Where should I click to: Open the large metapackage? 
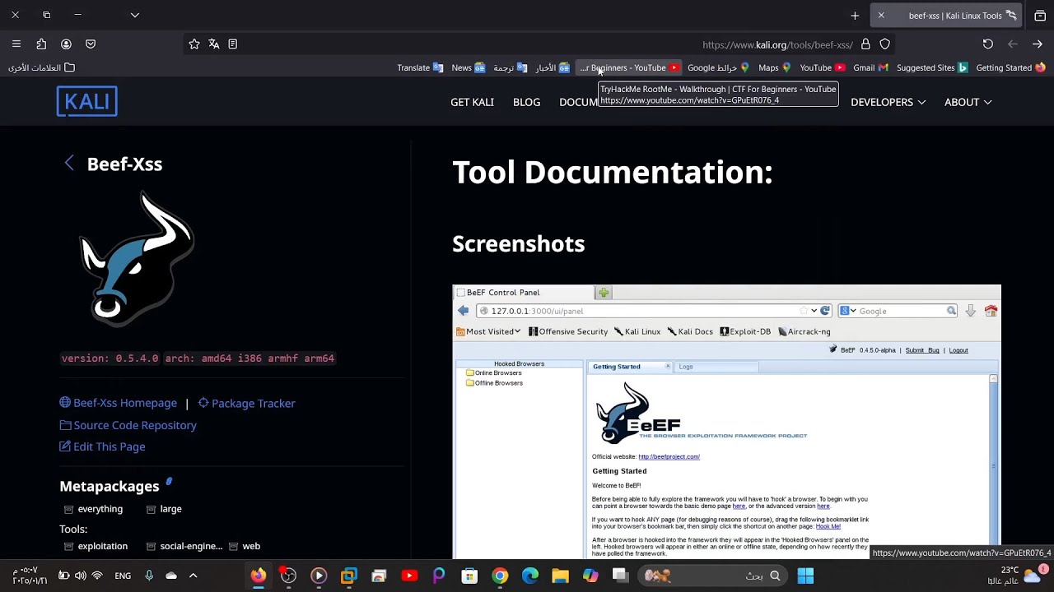pyautogui.click(x=164, y=509)
